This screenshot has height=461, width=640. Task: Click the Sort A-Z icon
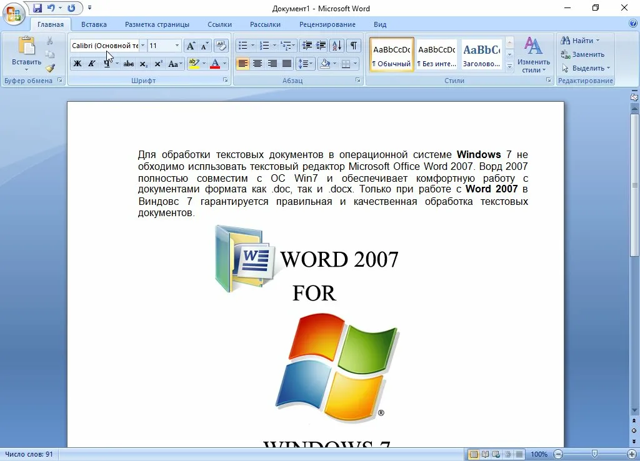[x=337, y=46]
